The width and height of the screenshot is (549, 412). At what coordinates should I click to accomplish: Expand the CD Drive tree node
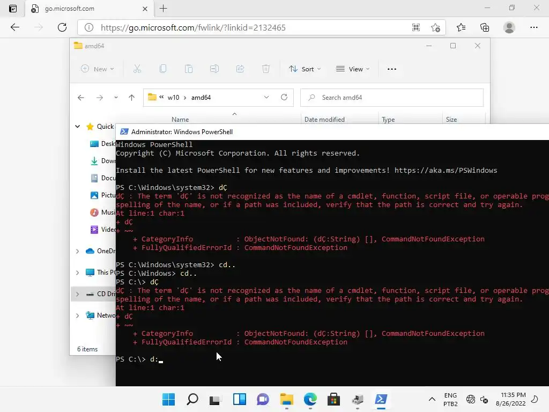pyautogui.click(x=78, y=294)
